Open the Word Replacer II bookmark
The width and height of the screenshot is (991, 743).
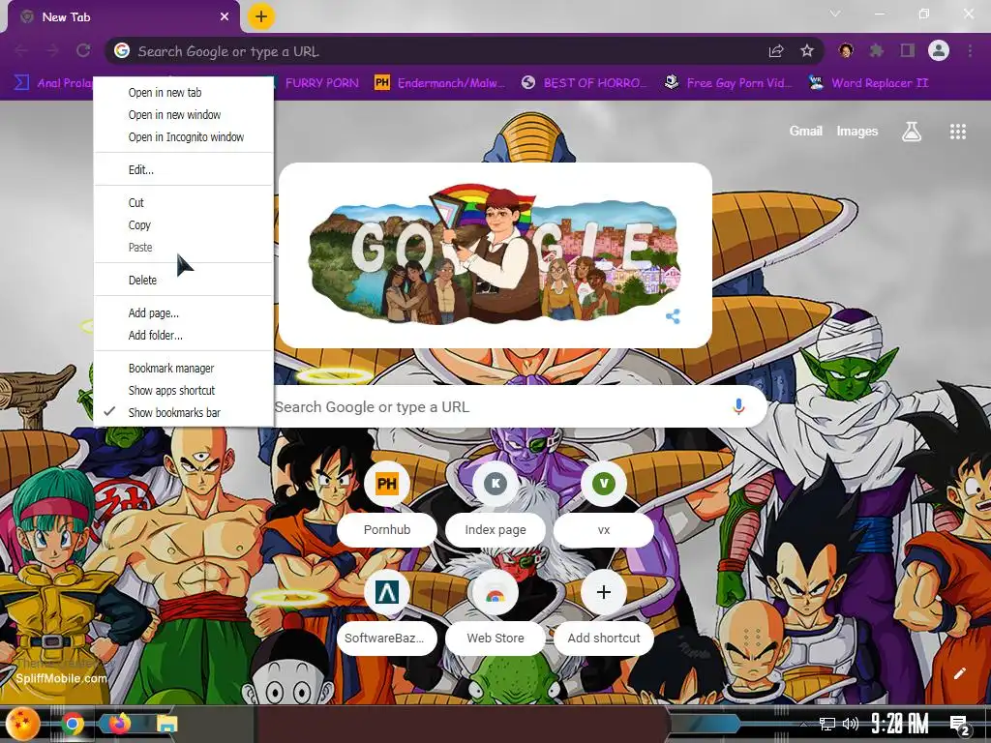pos(868,83)
